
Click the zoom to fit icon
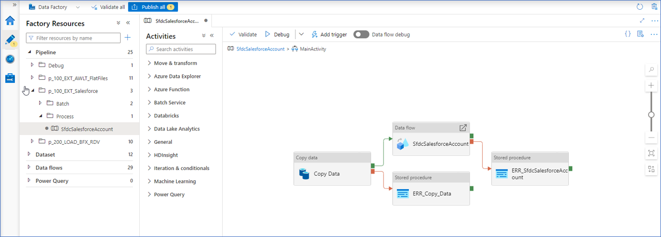point(652,153)
